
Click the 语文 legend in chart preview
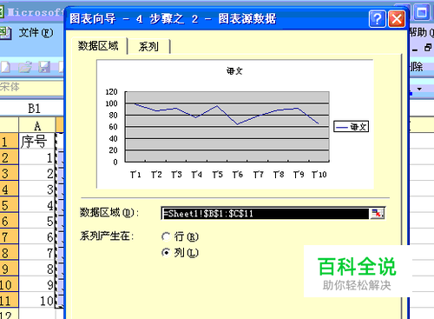[351, 127]
